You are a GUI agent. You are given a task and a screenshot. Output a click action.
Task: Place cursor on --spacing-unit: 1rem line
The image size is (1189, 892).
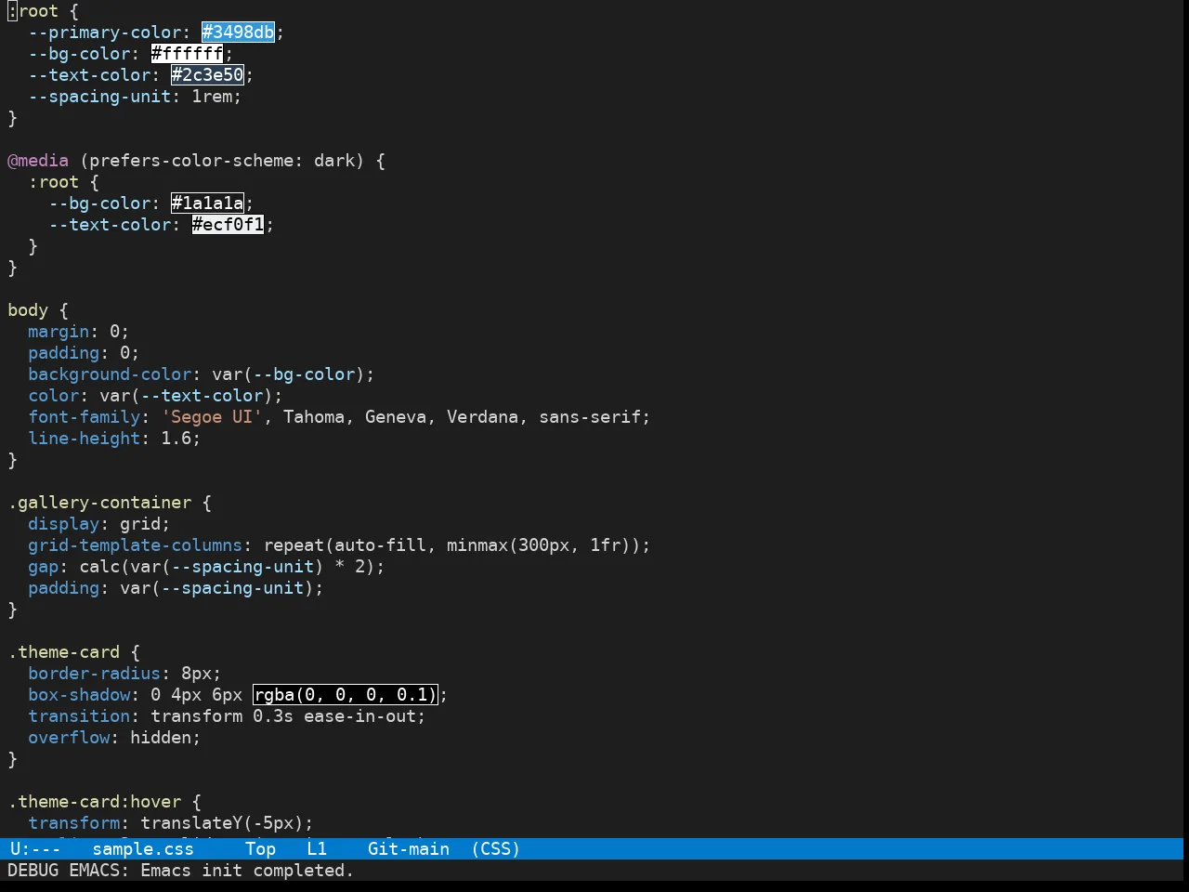(135, 97)
